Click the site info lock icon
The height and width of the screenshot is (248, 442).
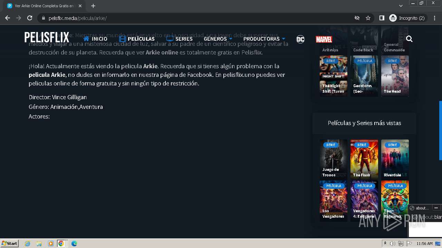[43, 18]
